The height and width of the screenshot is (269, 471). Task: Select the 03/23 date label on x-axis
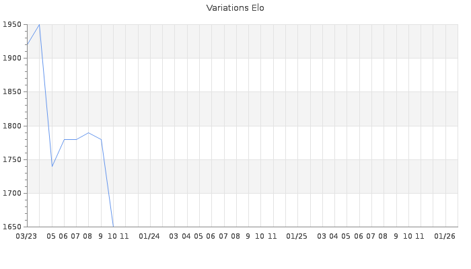pos(26,236)
